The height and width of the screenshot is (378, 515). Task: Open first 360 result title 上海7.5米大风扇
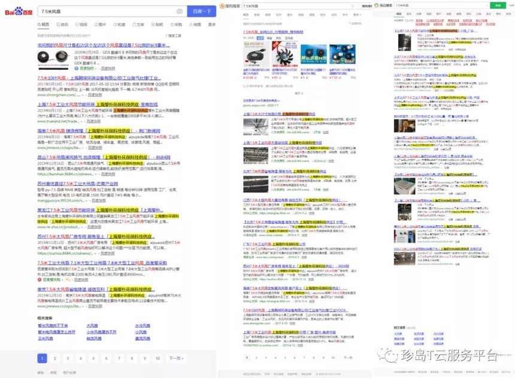coord(436,31)
